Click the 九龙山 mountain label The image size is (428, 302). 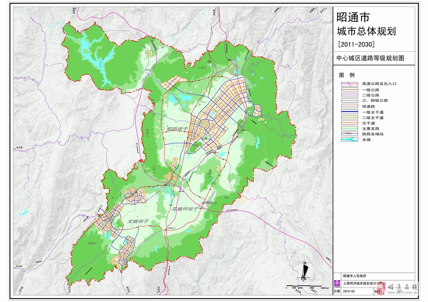pyautogui.click(x=202, y=68)
